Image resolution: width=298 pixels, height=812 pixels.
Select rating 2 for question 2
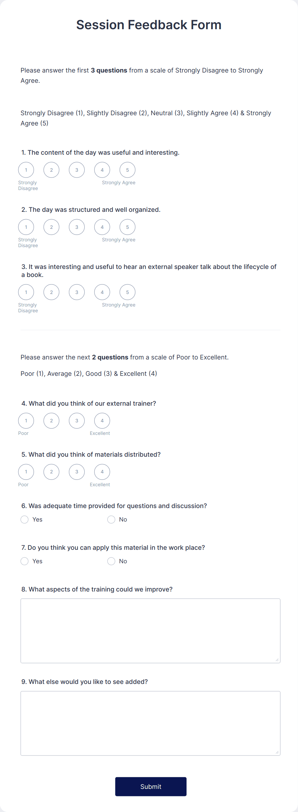tap(51, 227)
